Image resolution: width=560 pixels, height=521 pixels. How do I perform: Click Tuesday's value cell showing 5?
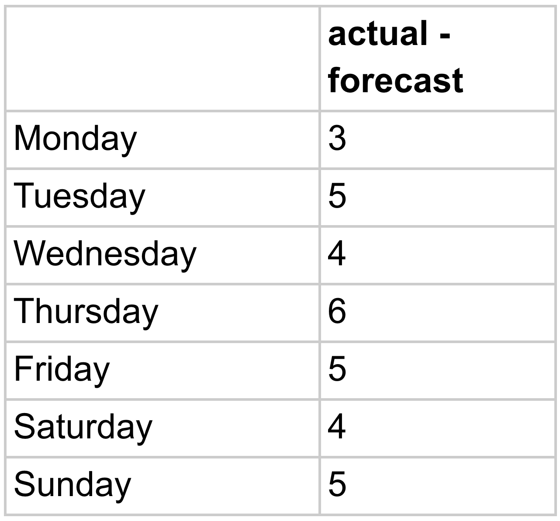coord(337,196)
